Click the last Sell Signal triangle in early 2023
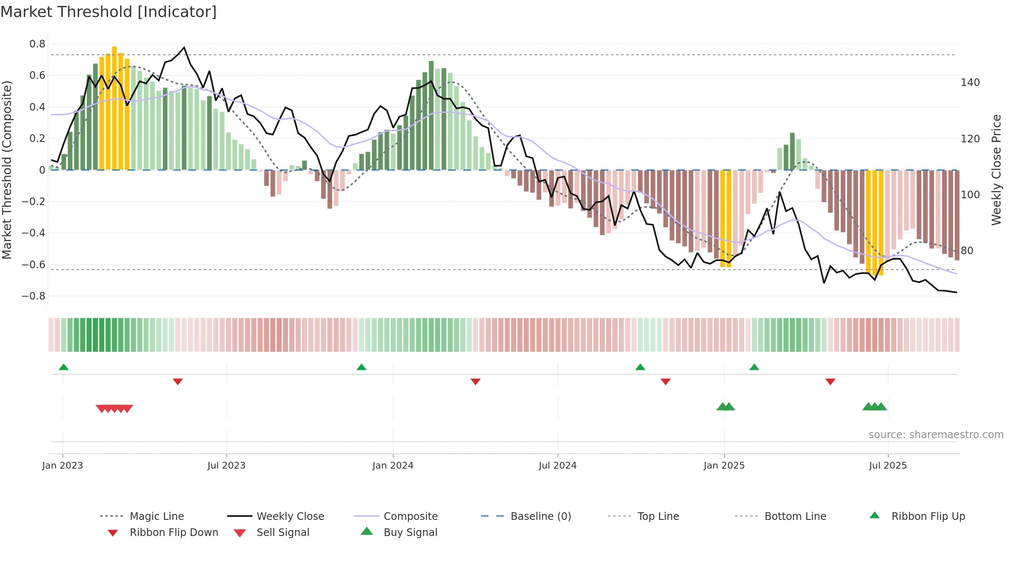 click(127, 409)
